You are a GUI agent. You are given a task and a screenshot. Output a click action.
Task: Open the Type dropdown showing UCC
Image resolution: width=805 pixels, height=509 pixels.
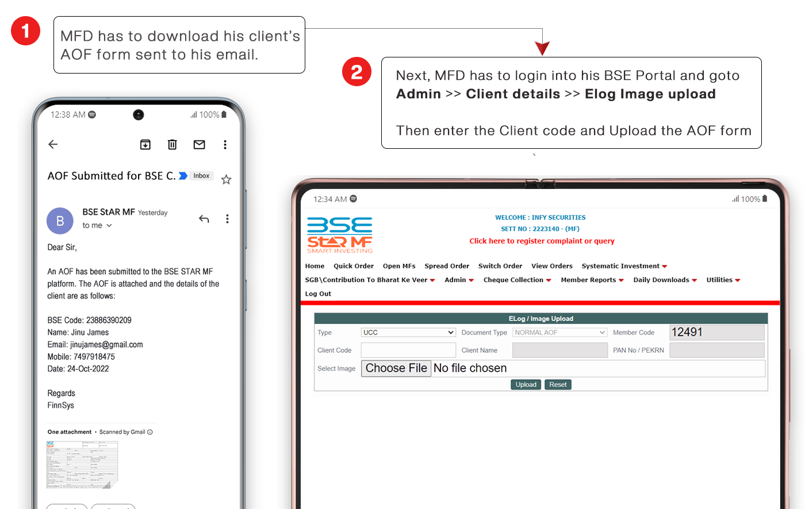coord(408,332)
